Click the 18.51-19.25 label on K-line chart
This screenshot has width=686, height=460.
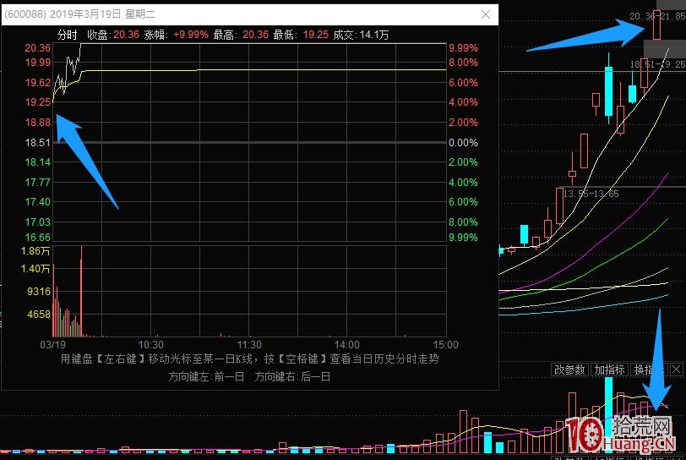pyautogui.click(x=657, y=64)
